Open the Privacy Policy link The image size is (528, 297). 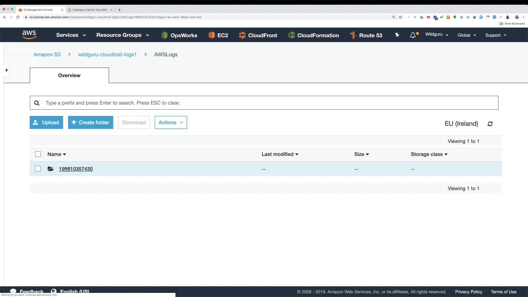pos(469,292)
